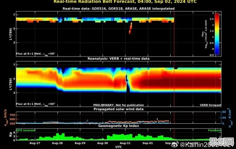The width and height of the screenshot is (236, 149).
Task: Click the orange v_sw km/s axis label
Action: pos(5,118)
